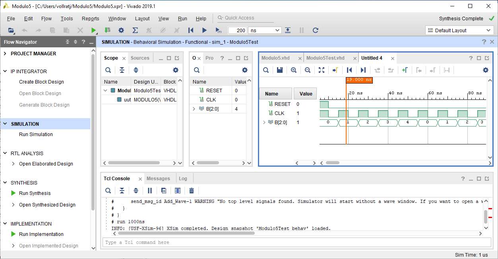The height and width of the screenshot is (259, 498).
Task: Toggle column selection mode in Tcl Console
Action: tap(178, 191)
